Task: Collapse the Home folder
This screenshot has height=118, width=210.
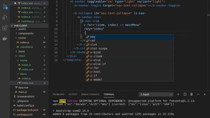Action: point(29,60)
